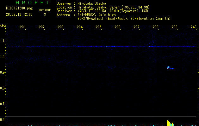This screenshot has width=199, height=126.
Task: Click the meteor label
Action: point(45,10)
